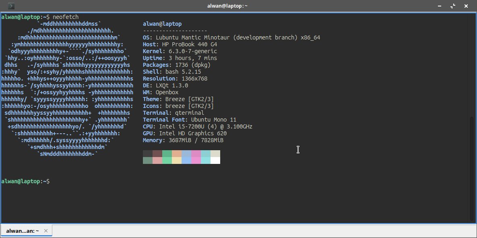Click the OS line Lubuntu Mantic Minotaur
477x238 pixels.
(231, 37)
